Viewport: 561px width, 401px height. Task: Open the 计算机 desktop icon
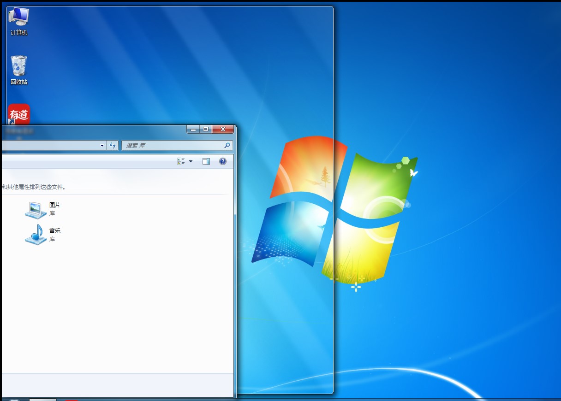[19, 21]
